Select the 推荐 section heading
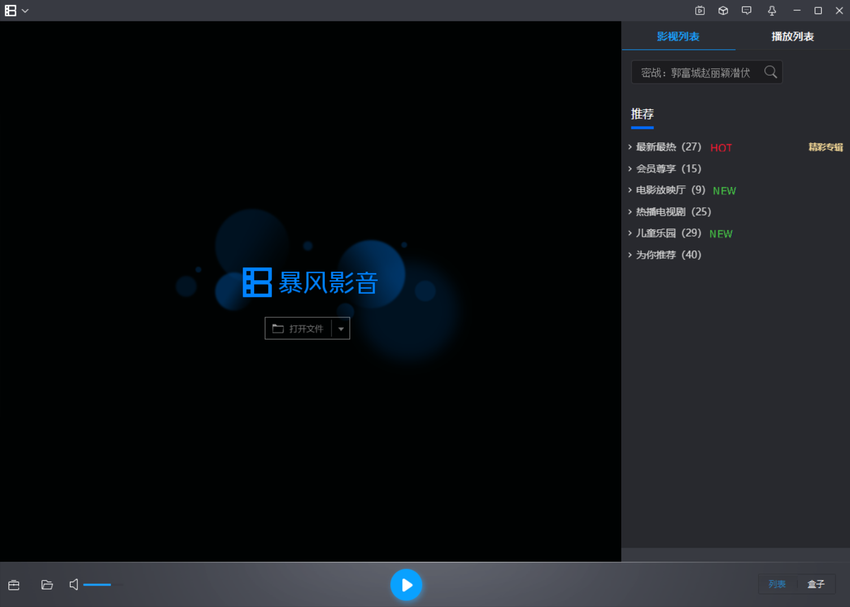 pos(642,114)
